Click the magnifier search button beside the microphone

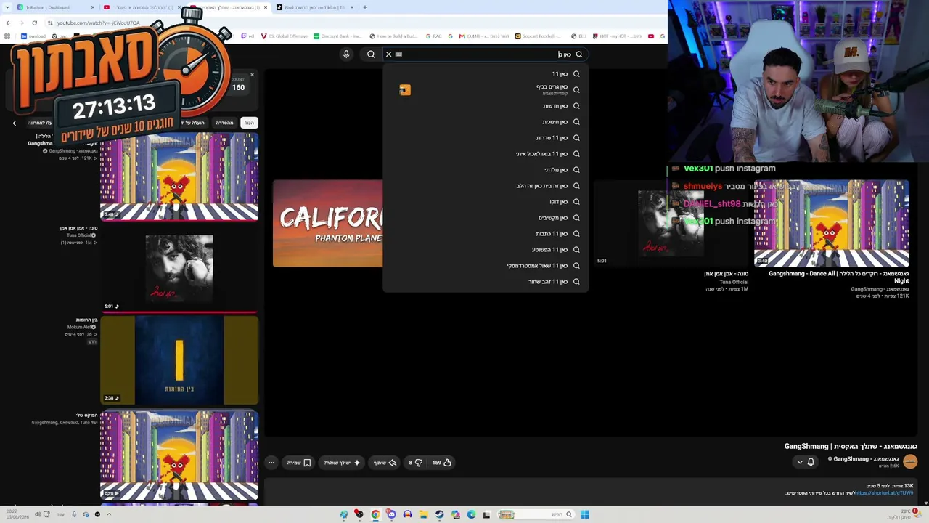371,54
